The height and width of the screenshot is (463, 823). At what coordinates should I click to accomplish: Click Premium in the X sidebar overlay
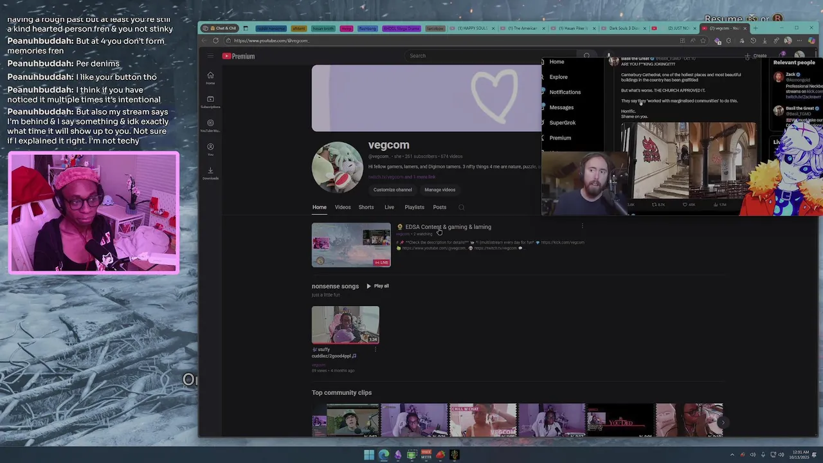pos(560,138)
